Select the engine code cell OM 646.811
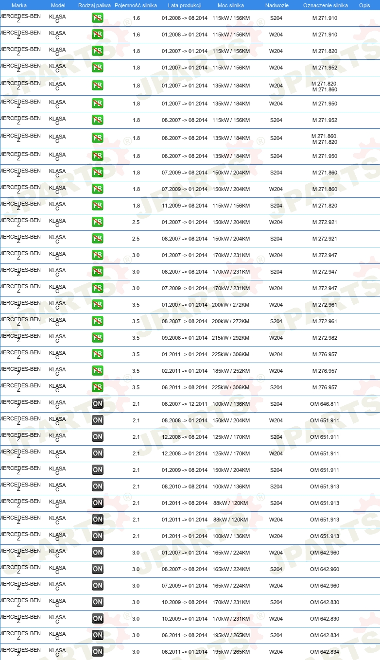 pos(325,404)
